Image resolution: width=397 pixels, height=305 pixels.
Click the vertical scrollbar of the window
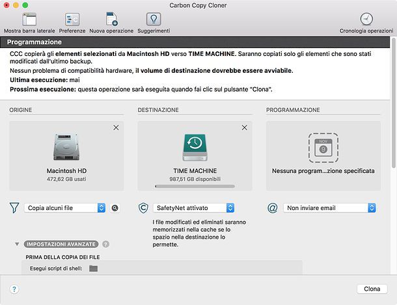[394, 103]
